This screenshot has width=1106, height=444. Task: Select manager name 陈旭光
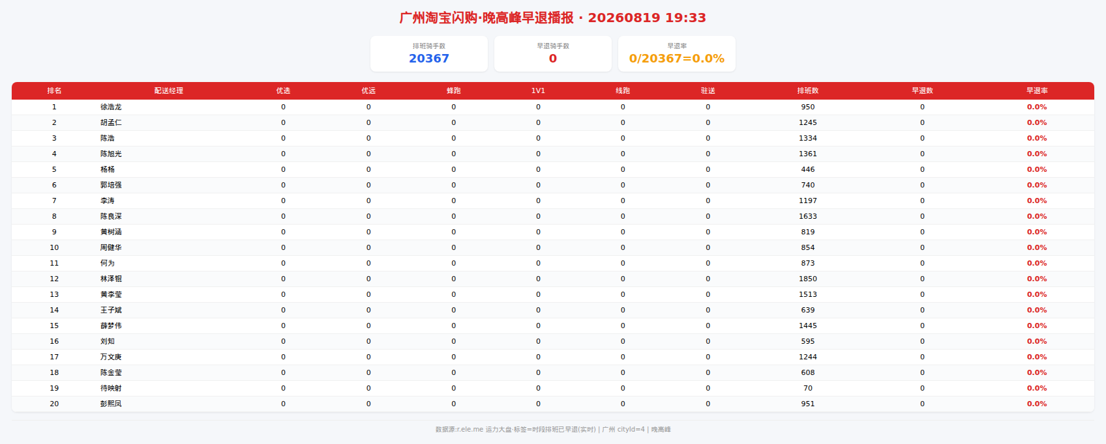(111, 154)
